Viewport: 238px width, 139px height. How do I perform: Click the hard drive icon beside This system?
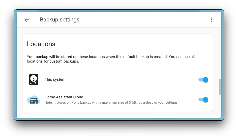[34, 79]
